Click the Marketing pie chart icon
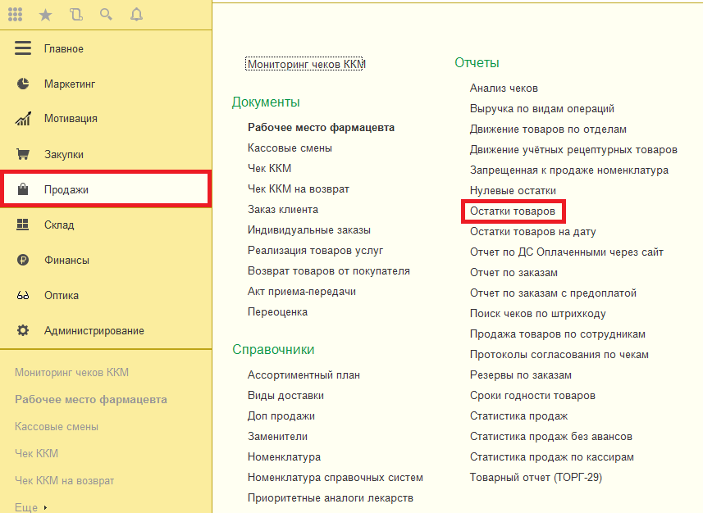The height and width of the screenshot is (513, 703). [23, 84]
